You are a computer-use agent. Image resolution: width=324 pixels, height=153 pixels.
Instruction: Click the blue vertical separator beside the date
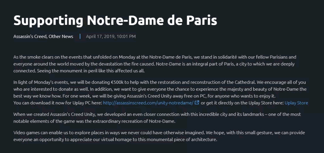[x=80, y=36]
